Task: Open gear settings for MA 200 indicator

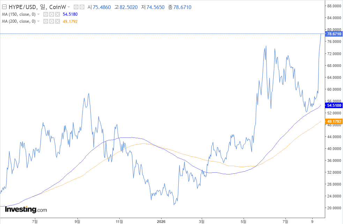Action: pos(51,21)
